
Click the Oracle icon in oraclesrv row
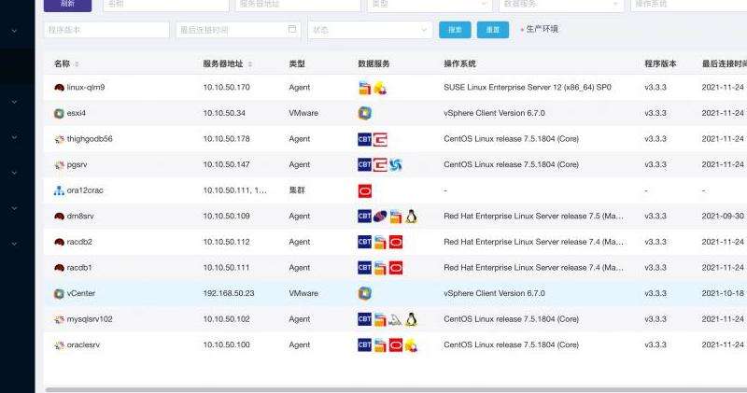(x=395, y=344)
